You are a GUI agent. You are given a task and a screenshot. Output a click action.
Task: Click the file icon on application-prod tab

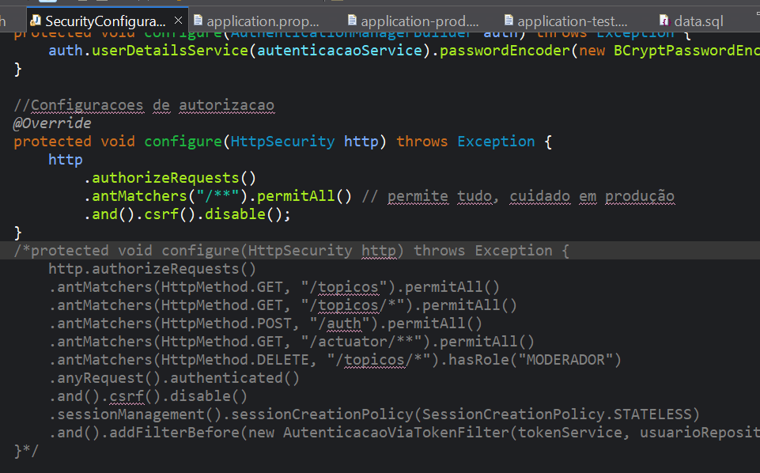[x=353, y=21]
